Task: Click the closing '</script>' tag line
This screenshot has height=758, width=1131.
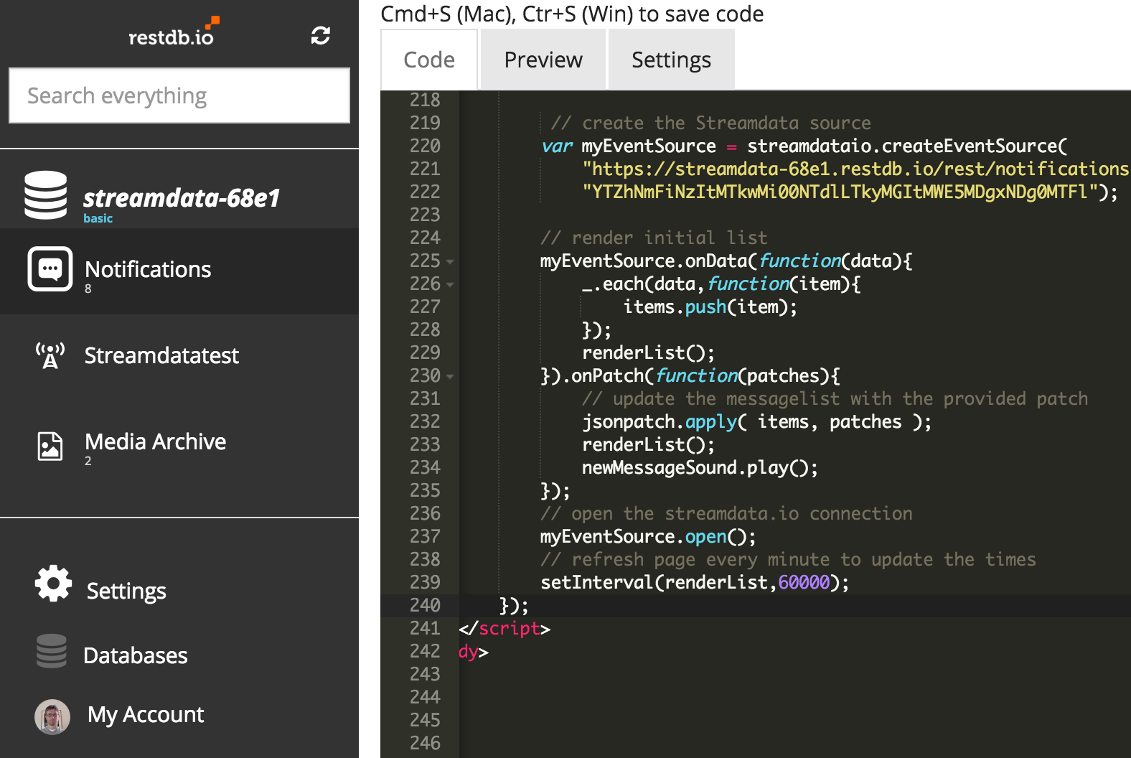Action: (x=505, y=628)
